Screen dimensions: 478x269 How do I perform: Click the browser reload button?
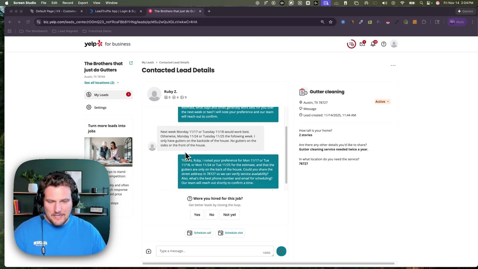pos(28,22)
